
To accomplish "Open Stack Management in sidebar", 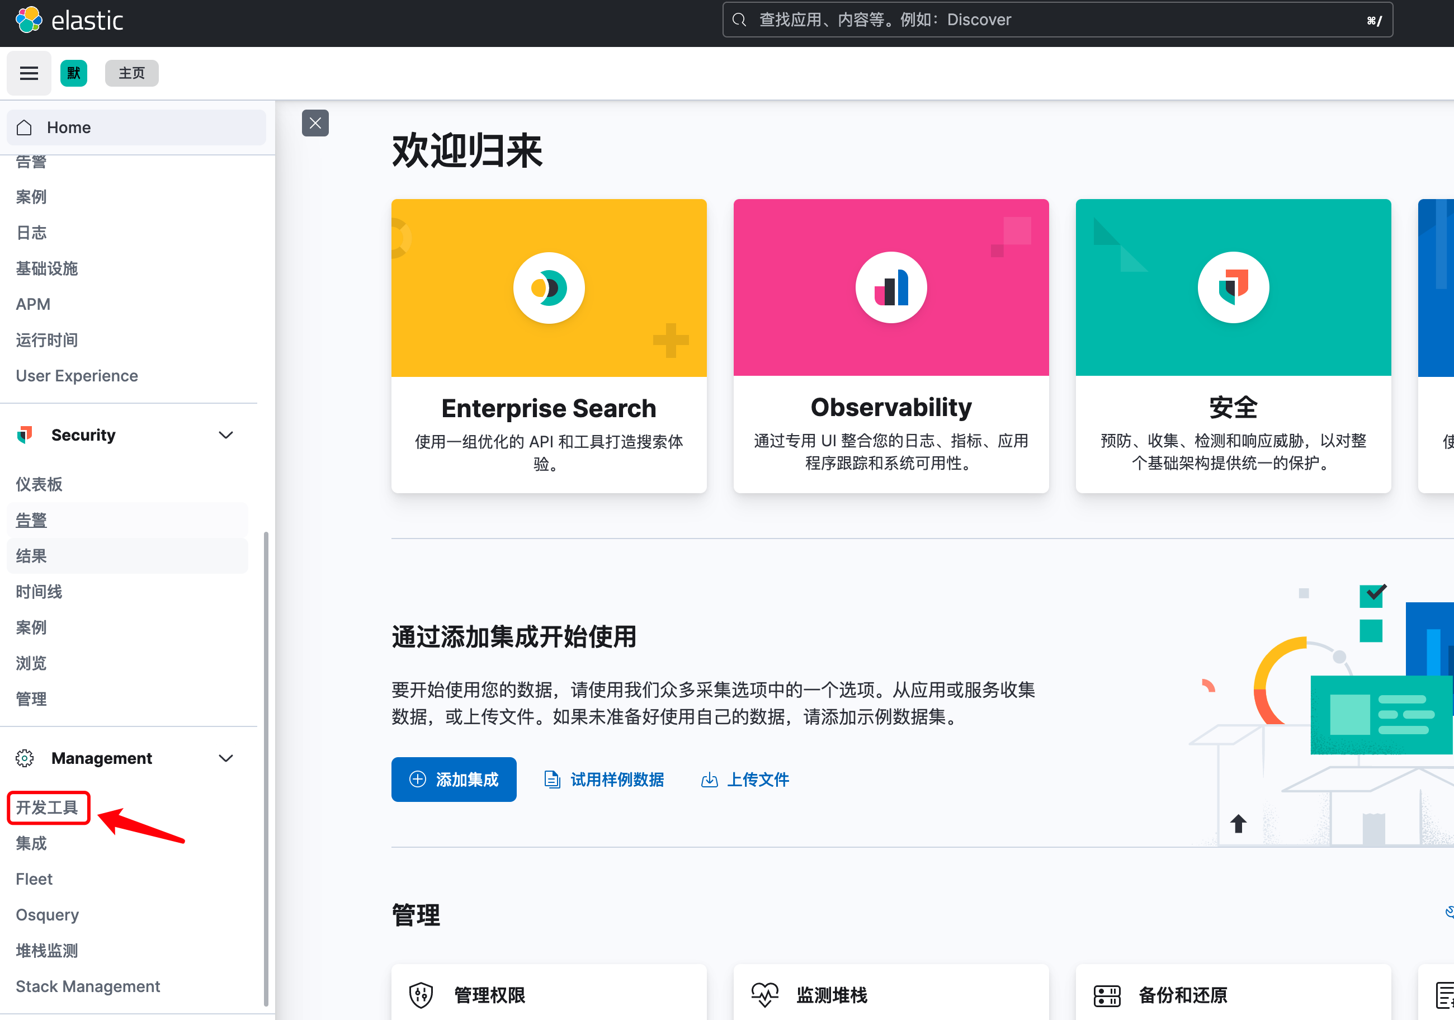I will click(88, 986).
